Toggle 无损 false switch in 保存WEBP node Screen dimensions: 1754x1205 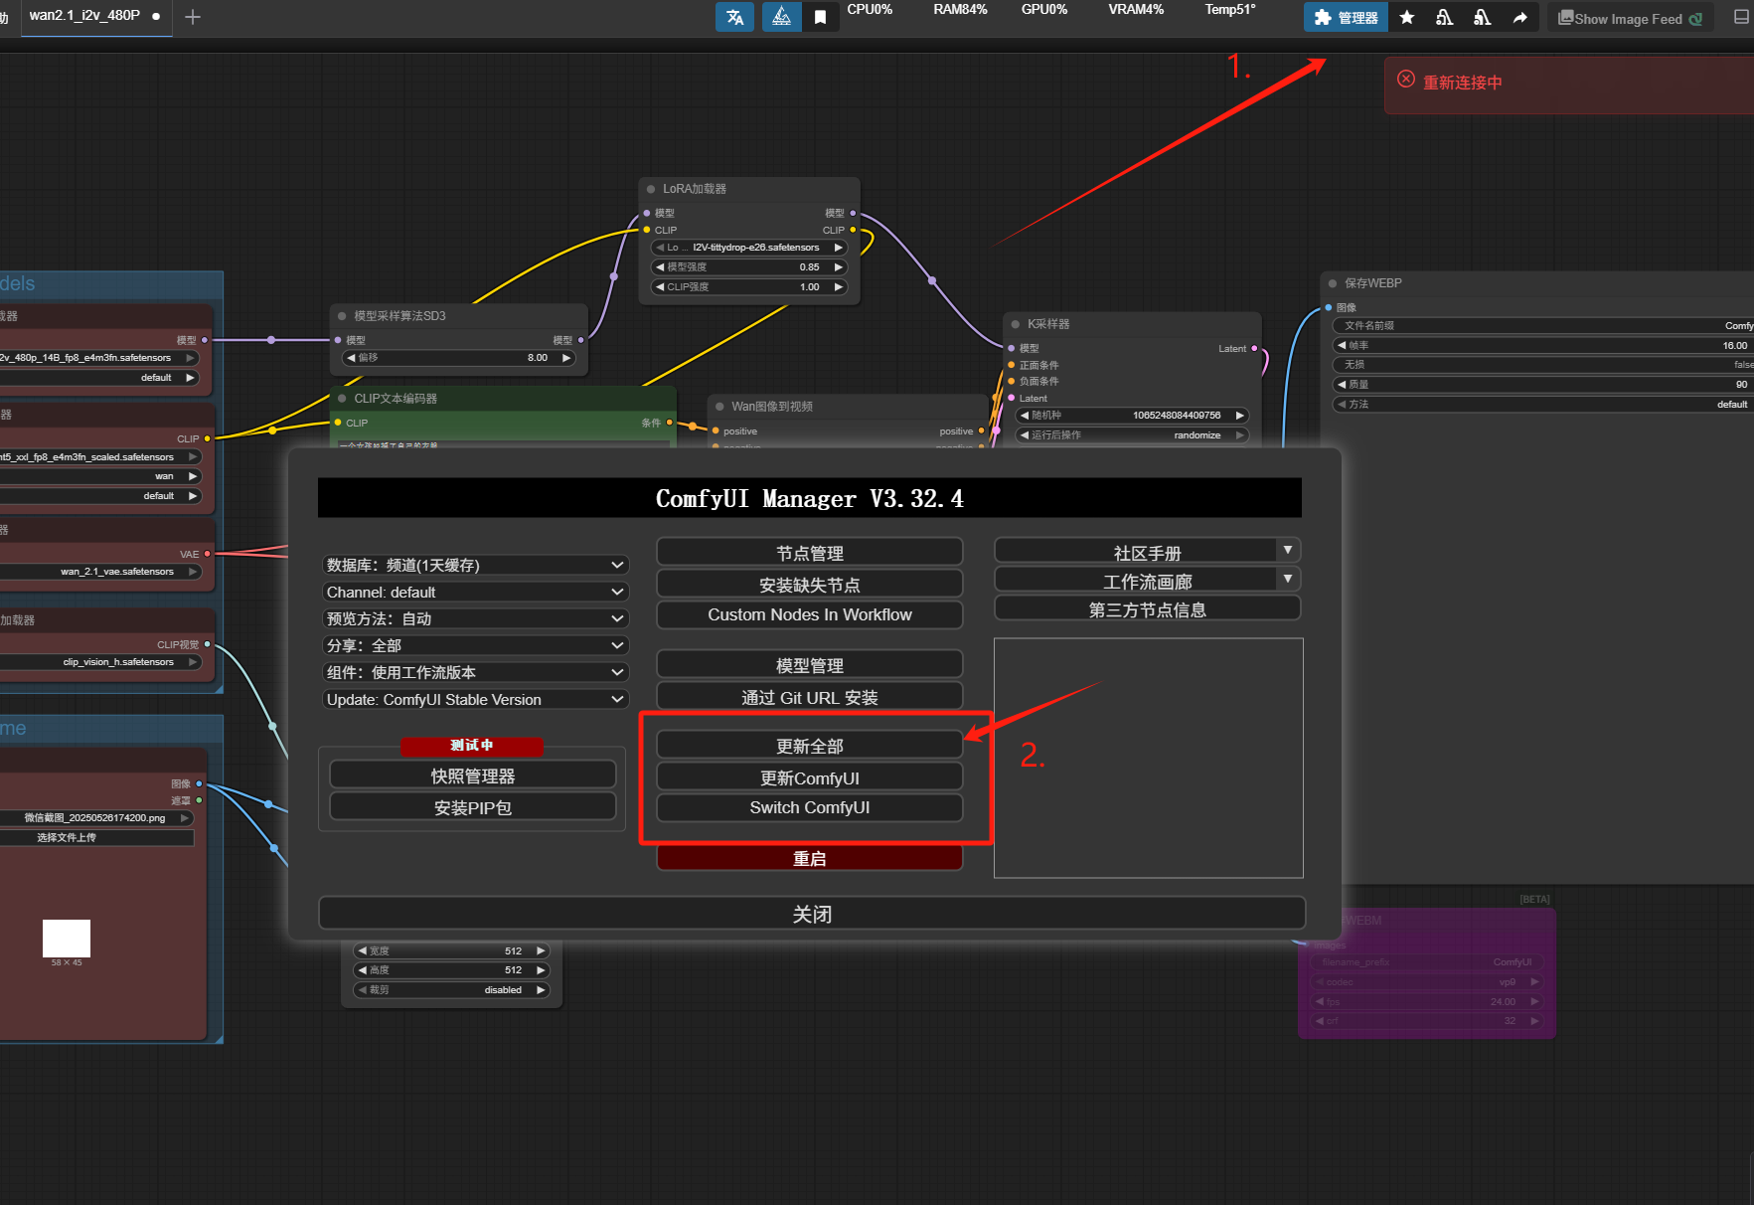[1542, 365]
